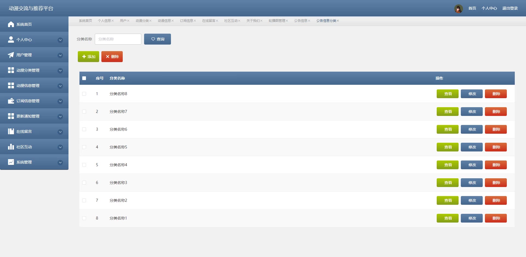Switch to the 订阅信息 tab
Viewport: 526px width, 257px height.
click(187, 21)
